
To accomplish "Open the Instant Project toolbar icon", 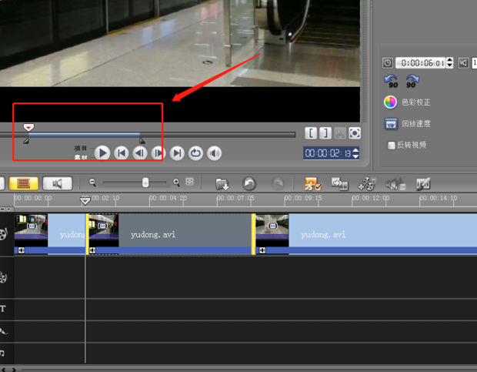I will 423,183.
